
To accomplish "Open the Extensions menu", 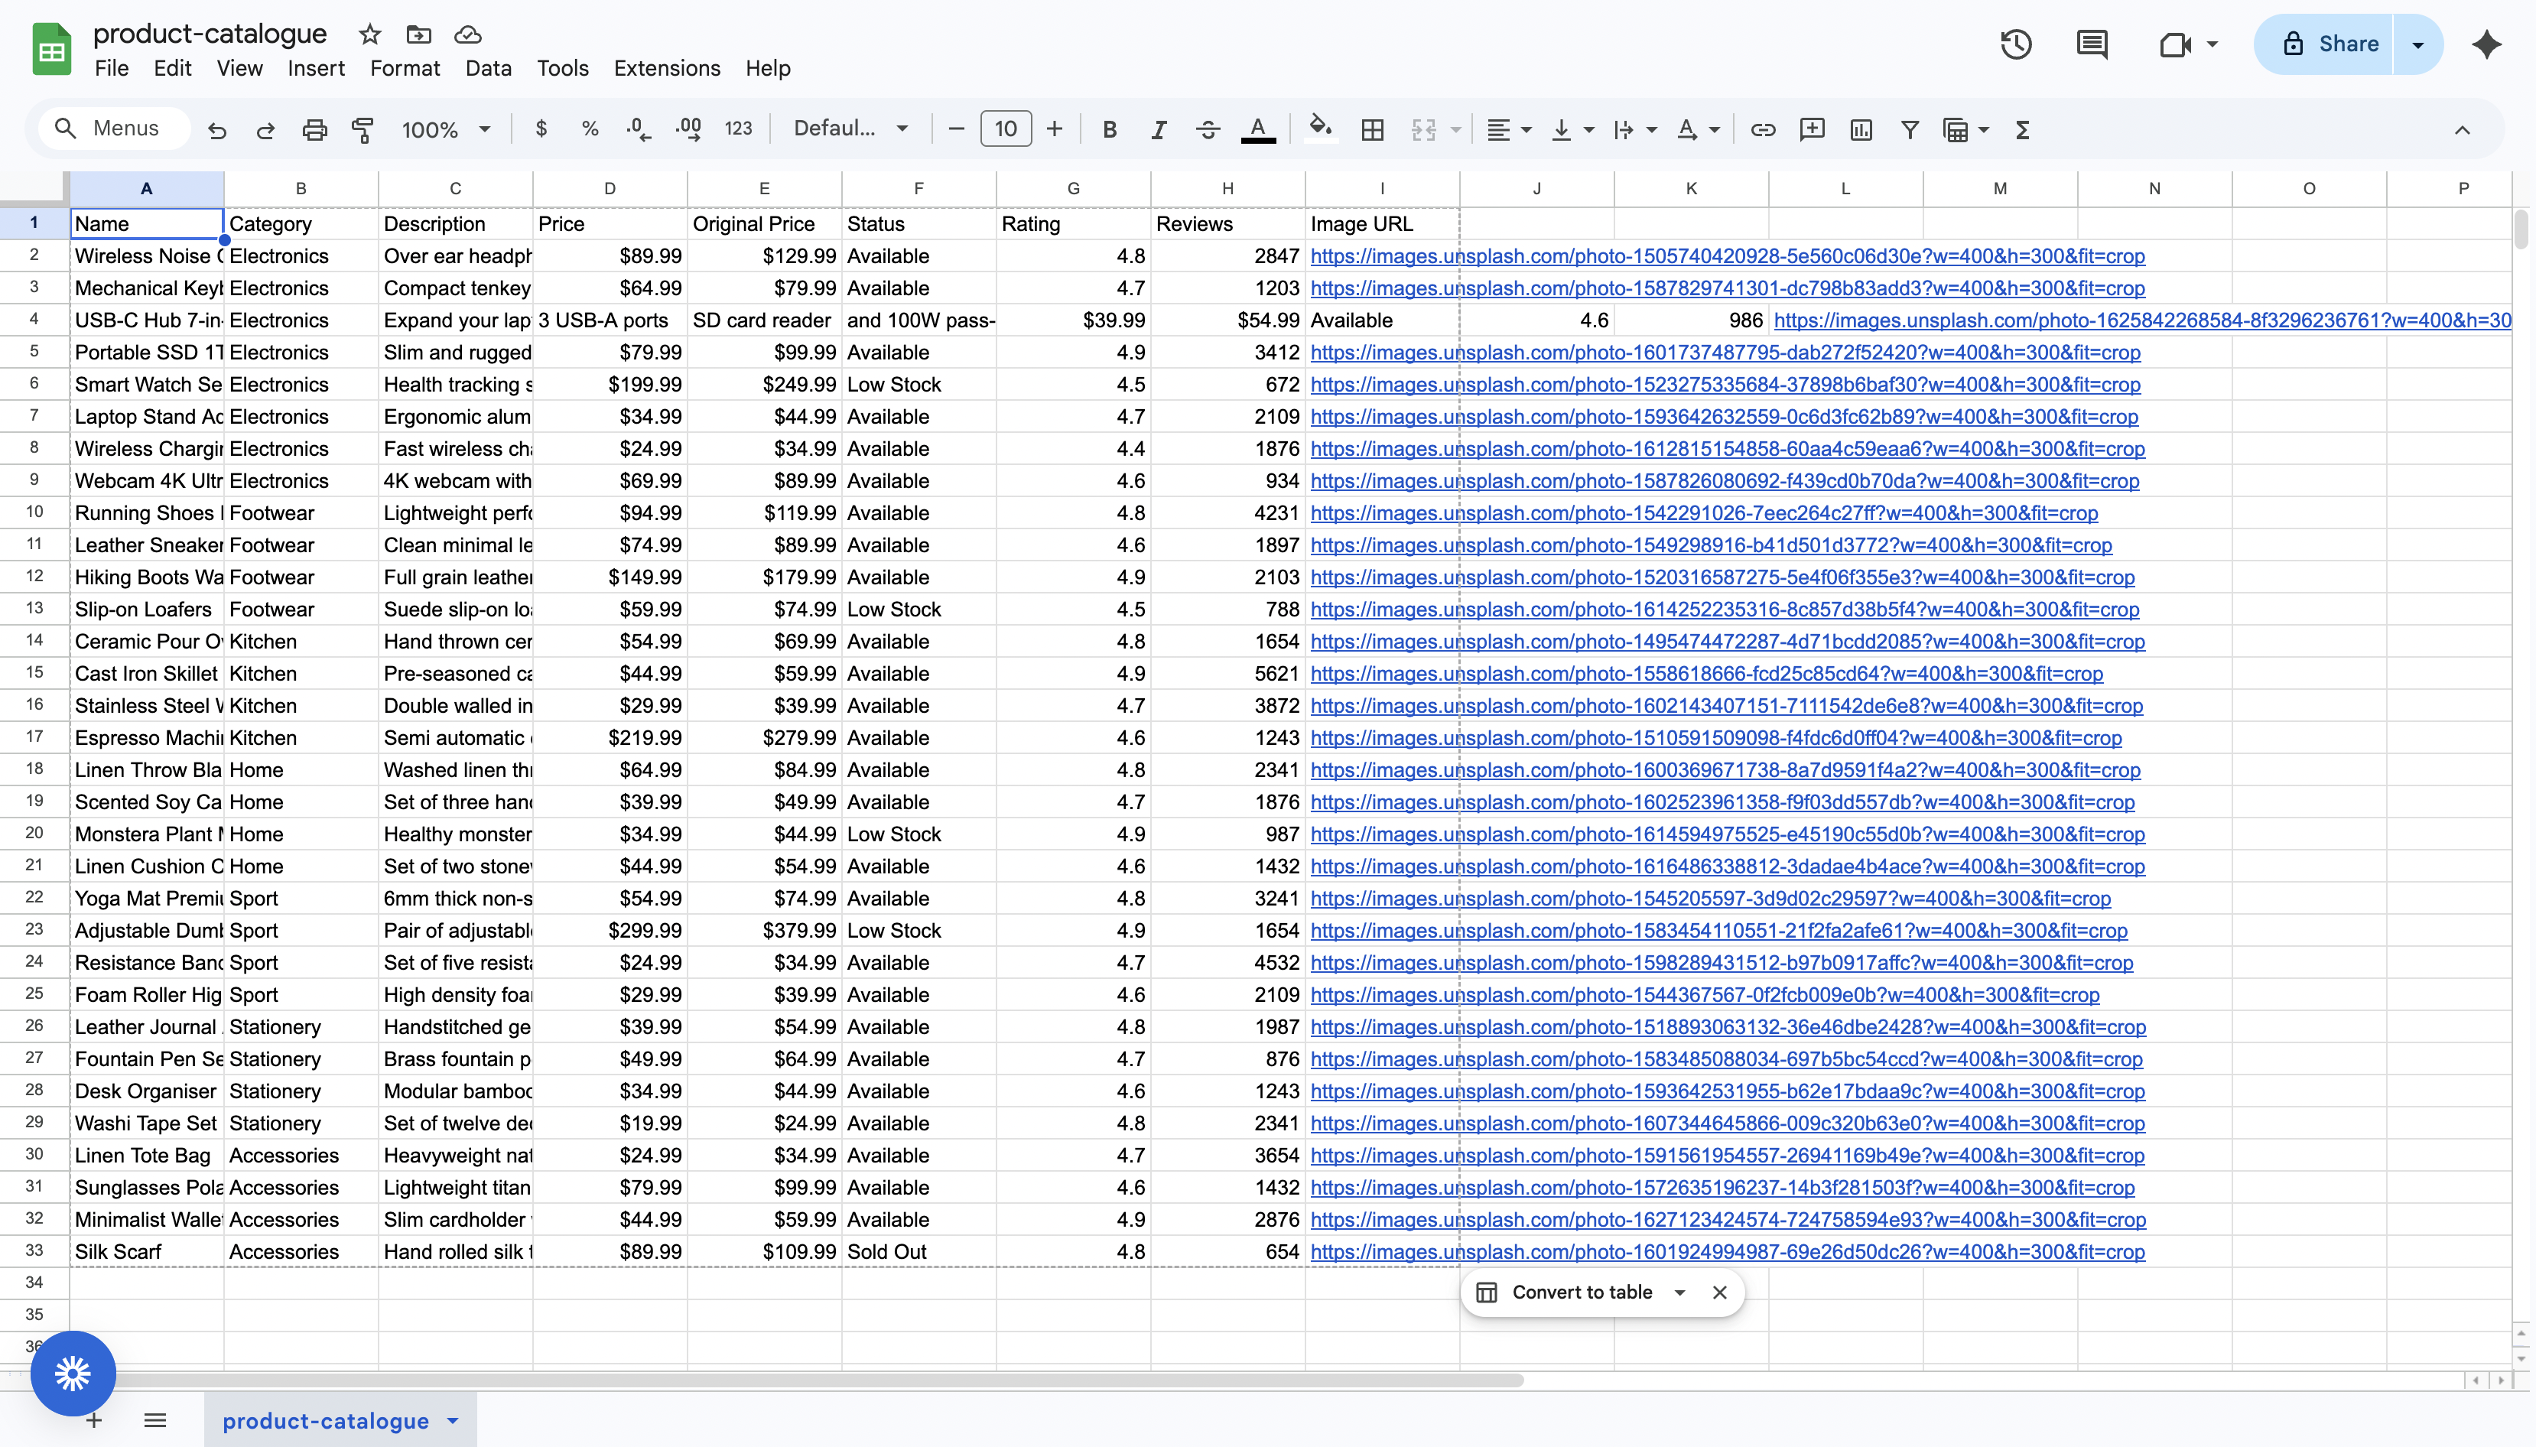I will (x=667, y=69).
